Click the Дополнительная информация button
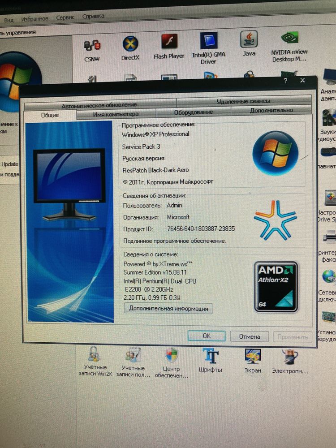The width and height of the screenshot is (336, 448). pyautogui.click(x=168, y=309)
